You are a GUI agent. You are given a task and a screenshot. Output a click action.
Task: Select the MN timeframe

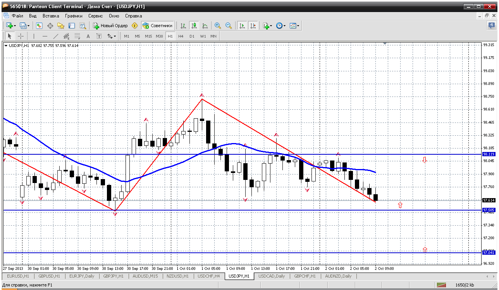click(213, 36)
